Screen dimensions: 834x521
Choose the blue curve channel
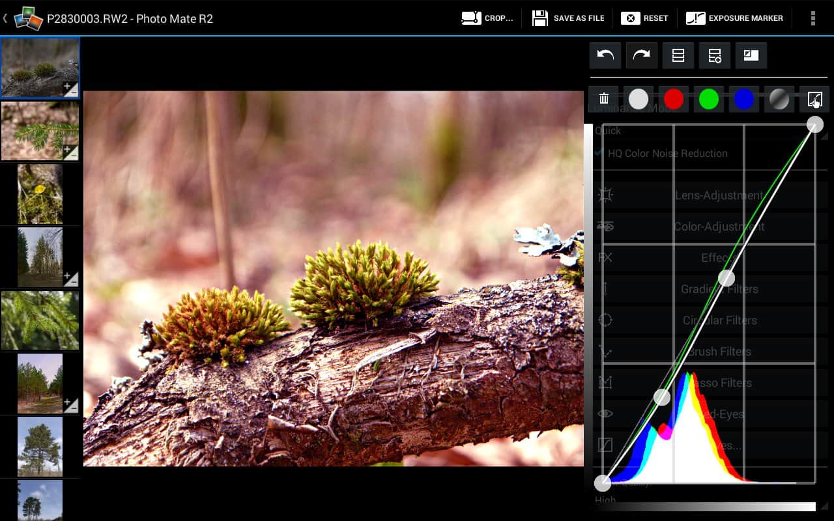point(744,99)
